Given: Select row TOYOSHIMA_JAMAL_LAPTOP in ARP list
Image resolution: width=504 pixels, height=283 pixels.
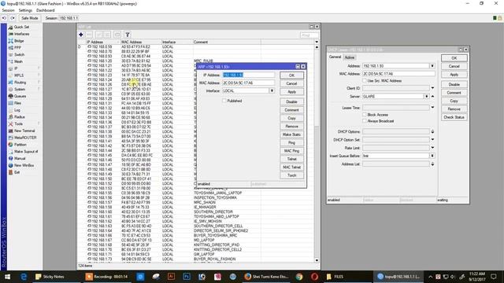Looking at the screenshot, I should click(x=196, y=193).
